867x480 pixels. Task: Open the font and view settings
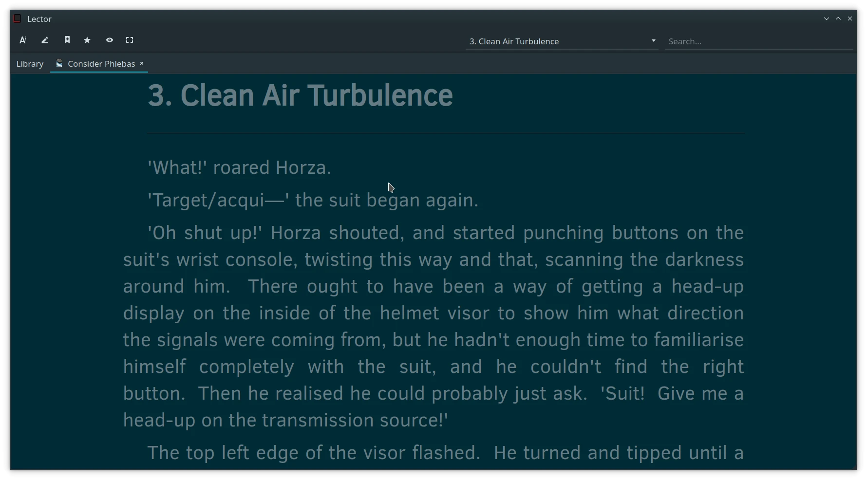(x=23, y=40)
